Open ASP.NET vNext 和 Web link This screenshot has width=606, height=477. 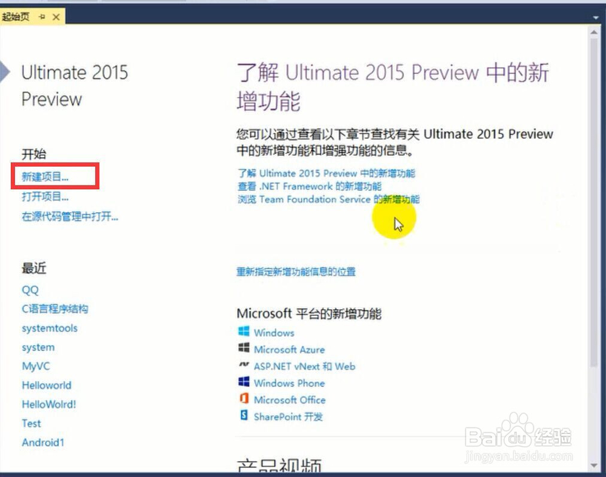pyautogui.click(x=305, y=367)
